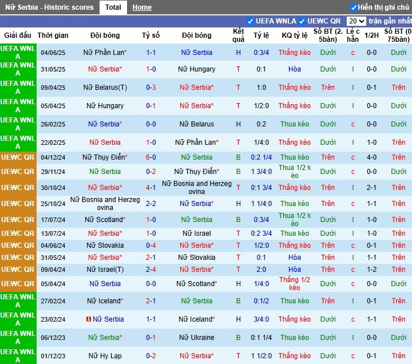This screenshot has width=412, height=364.
Task: Click Nữ Belarus in 26/02/25 row
Action: [x=196, y=124]
